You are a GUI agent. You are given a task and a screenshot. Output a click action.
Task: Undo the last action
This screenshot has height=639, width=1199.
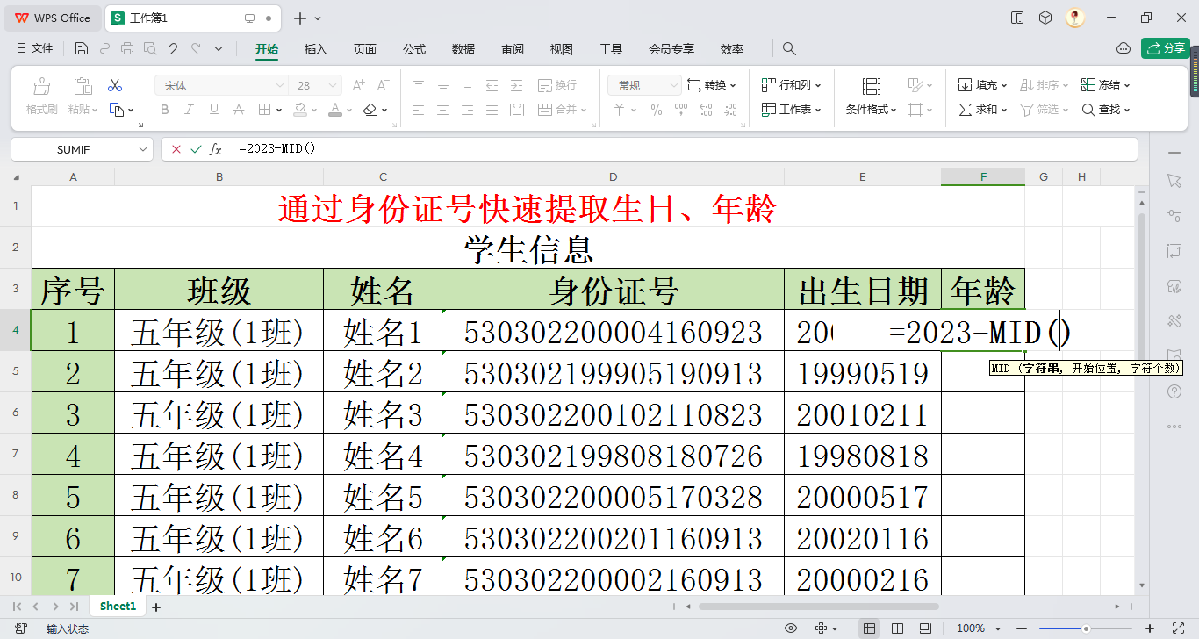click(173, 48)
